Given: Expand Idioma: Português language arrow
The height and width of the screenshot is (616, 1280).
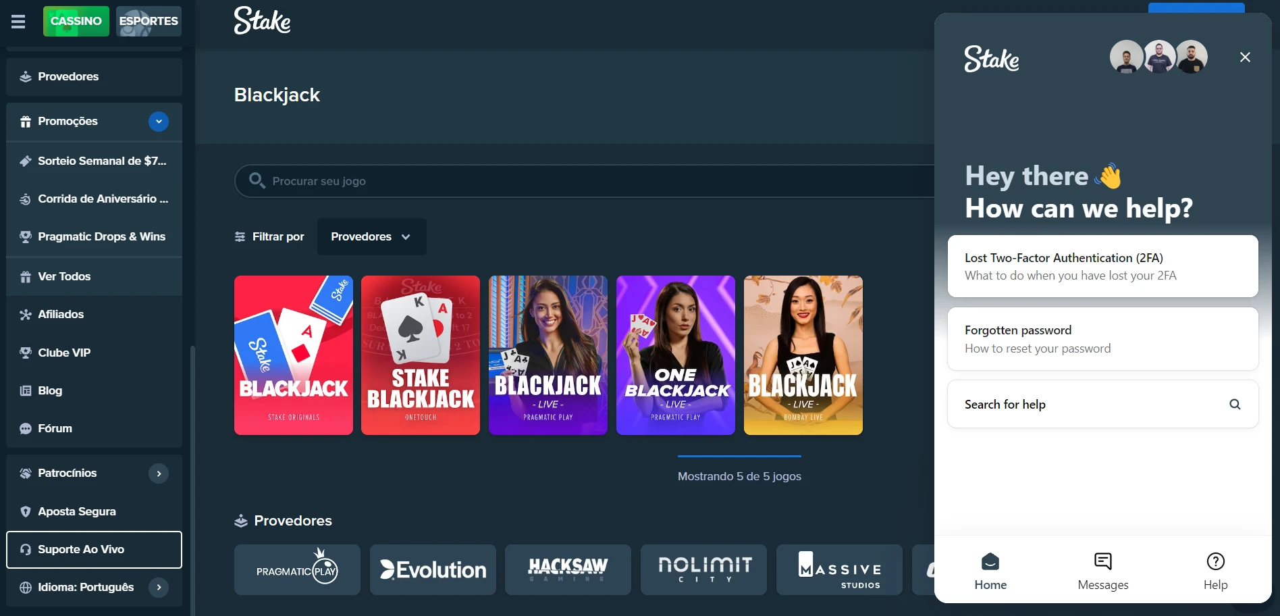Looking at the screenshot, I should 159,587.
